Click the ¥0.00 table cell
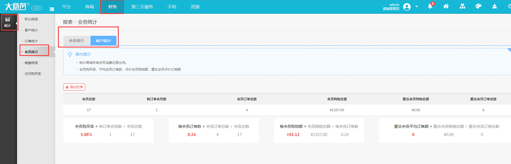This screenshot has width=511, height=164. [416, 110]
